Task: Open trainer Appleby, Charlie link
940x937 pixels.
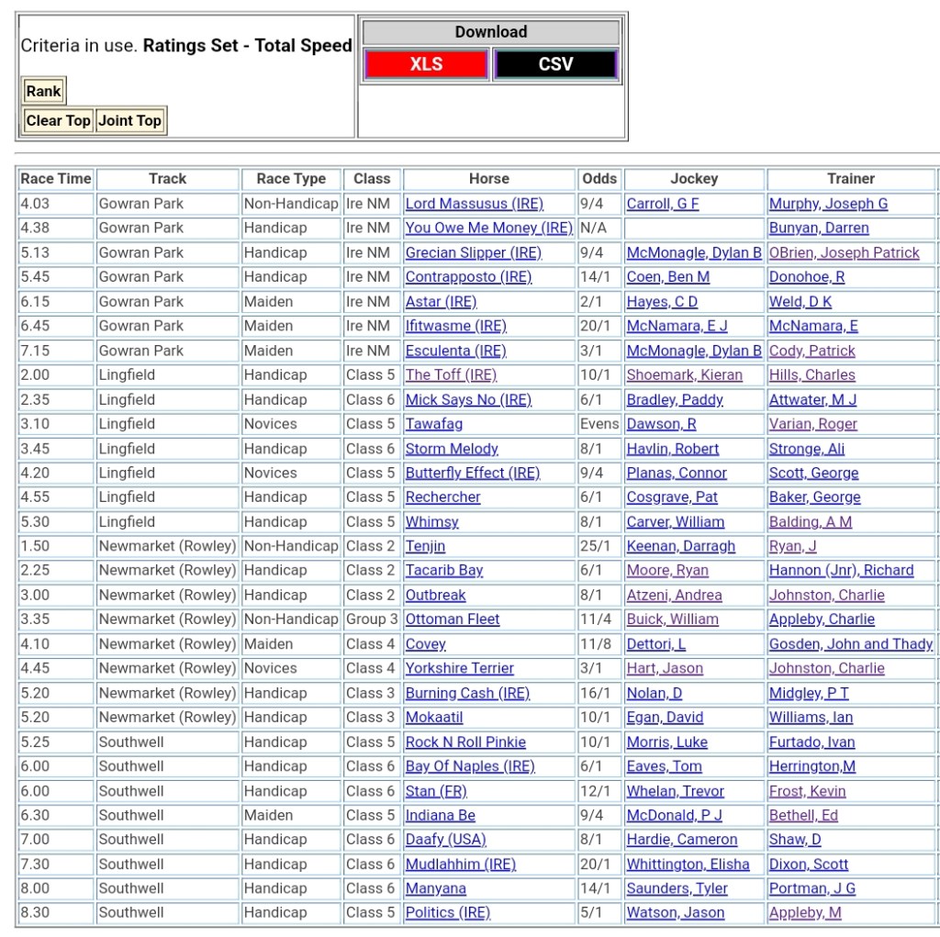Action: tap(822, 619)
